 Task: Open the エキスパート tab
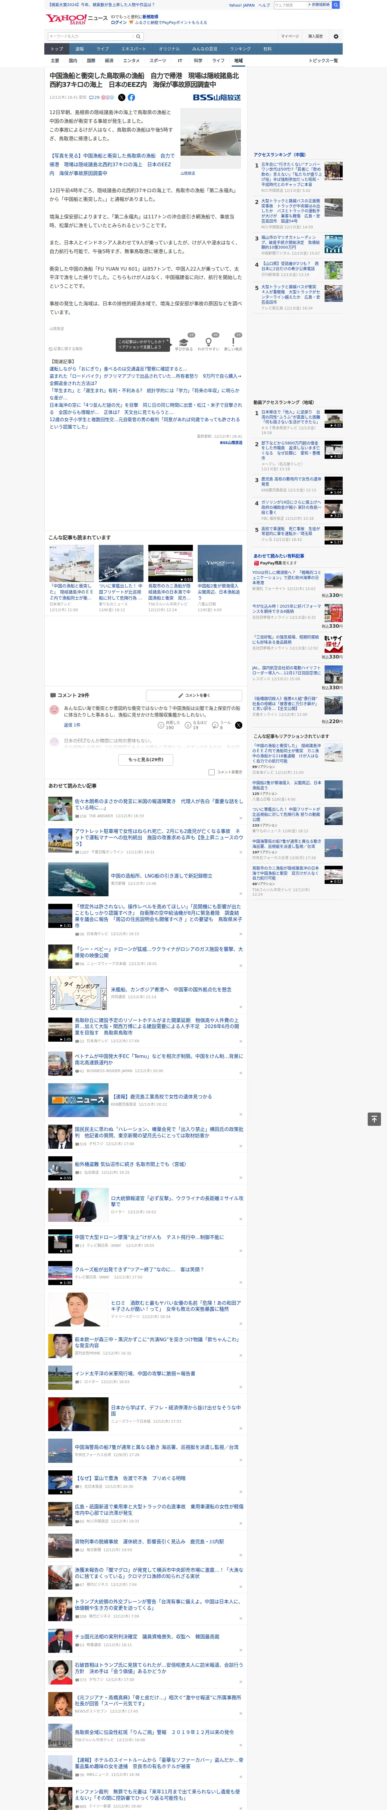click(x=134, y=49)
